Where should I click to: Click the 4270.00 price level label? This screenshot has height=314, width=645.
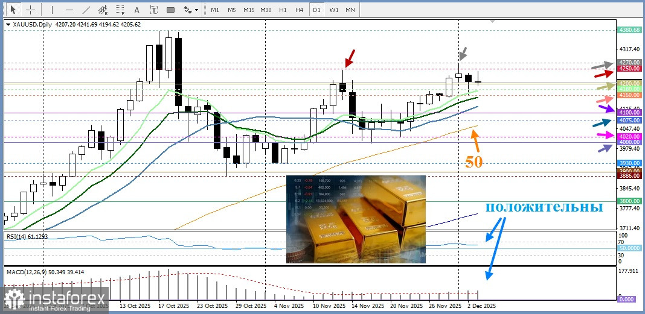[x=629, y=63]
